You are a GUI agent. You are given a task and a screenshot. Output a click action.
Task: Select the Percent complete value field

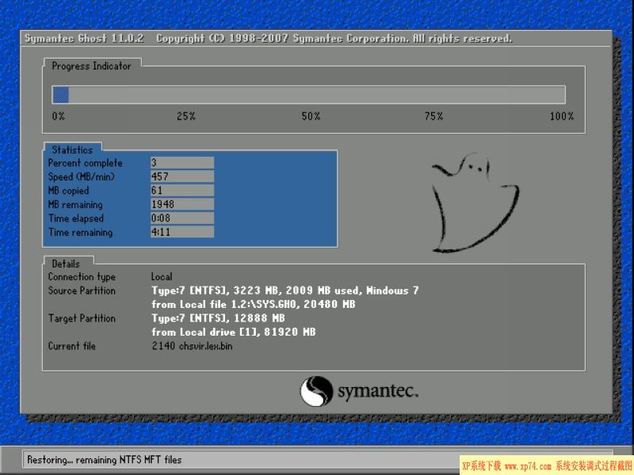coord(180,163)
